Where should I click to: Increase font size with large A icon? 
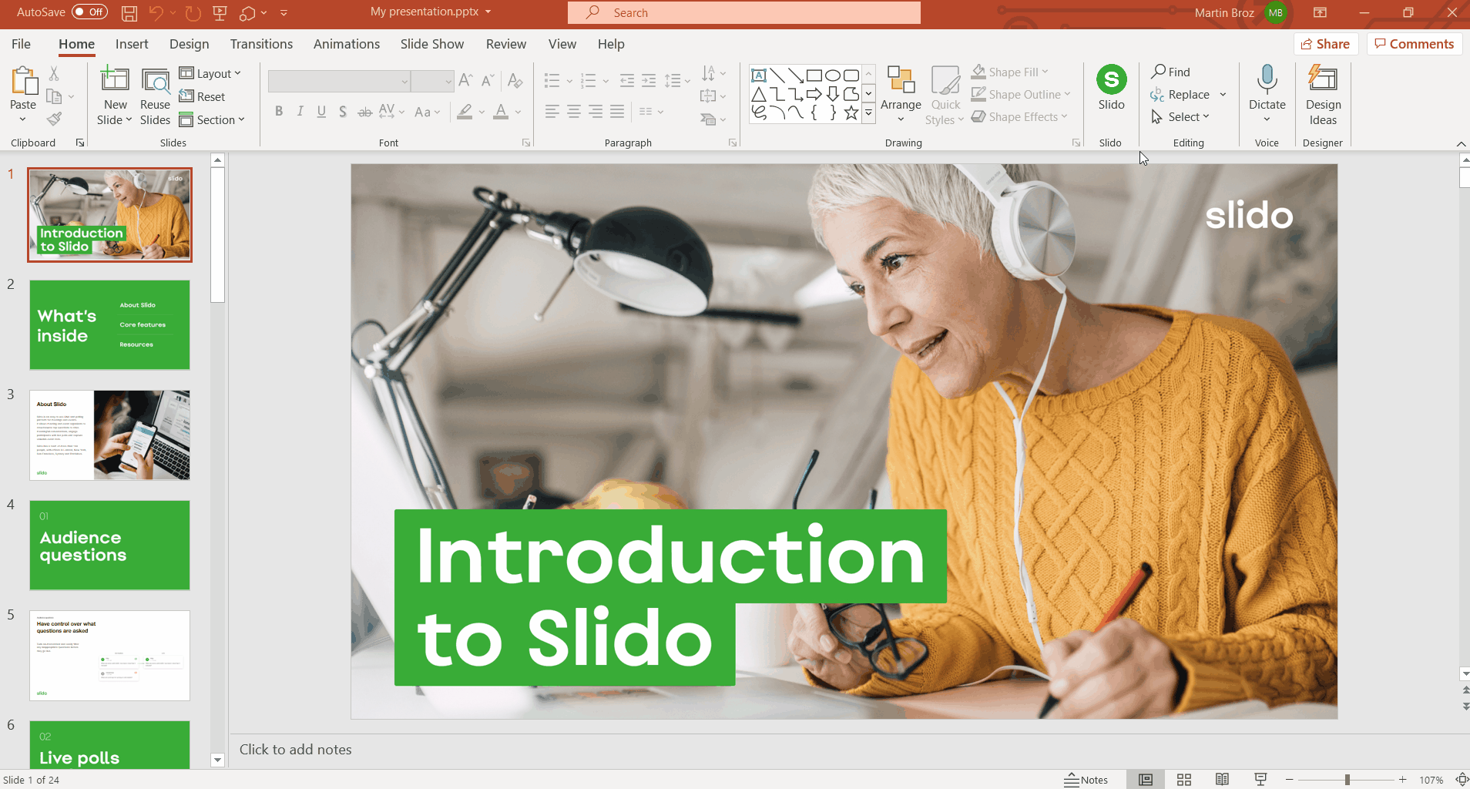[465, 80]
